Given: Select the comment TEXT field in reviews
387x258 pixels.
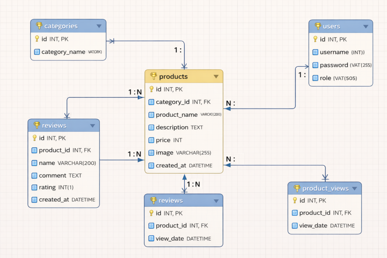Looking at the screenshot, I should 60,175.
